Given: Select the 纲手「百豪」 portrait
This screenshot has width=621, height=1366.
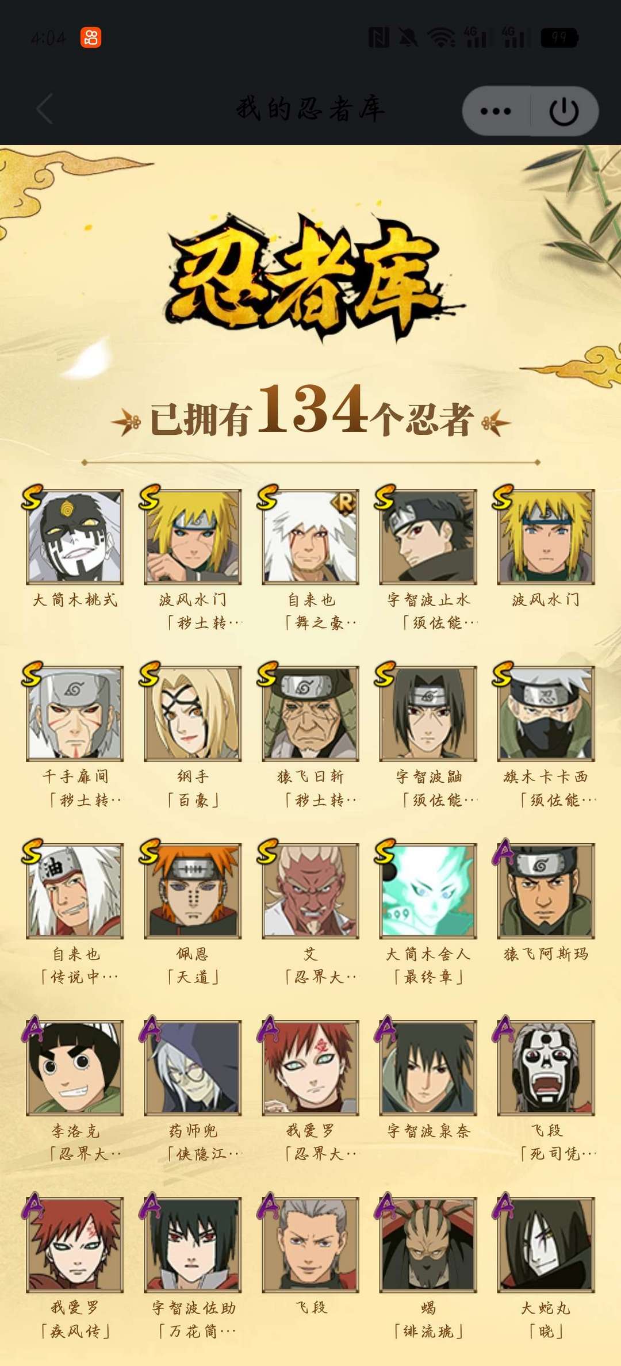Looking at the screenshot, I should click(x=193, y=713).
